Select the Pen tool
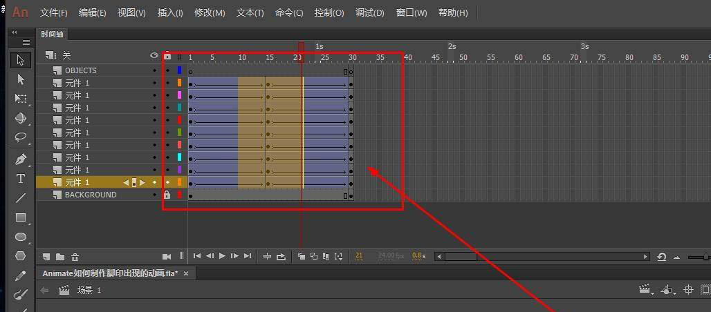Image resolution: width=711 pixels, height=312 pixels. click(x=21, y=159)
